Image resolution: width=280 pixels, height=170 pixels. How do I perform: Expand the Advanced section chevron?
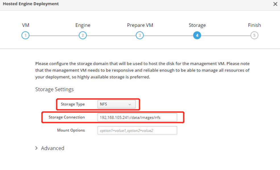[x=37, y=148]
